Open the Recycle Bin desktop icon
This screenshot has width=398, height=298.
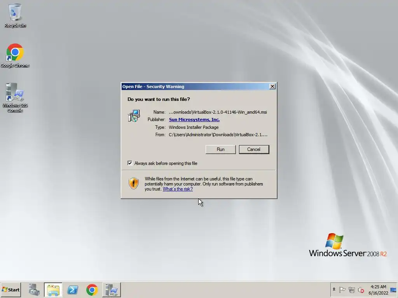tap(15, 16)
